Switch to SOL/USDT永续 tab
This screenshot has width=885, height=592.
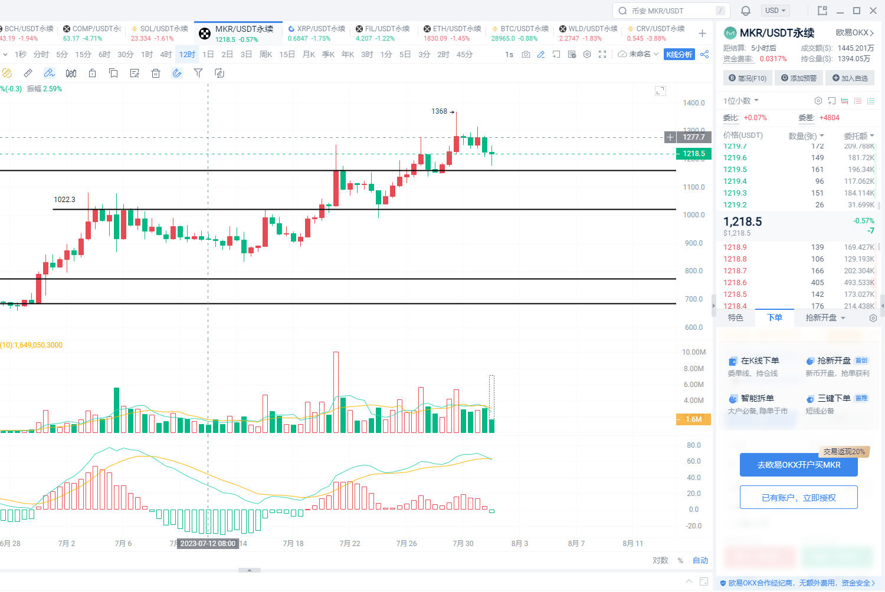click(x=159, y=33)
